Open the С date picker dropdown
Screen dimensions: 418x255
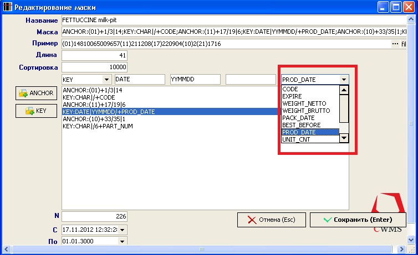coord(123,229)
